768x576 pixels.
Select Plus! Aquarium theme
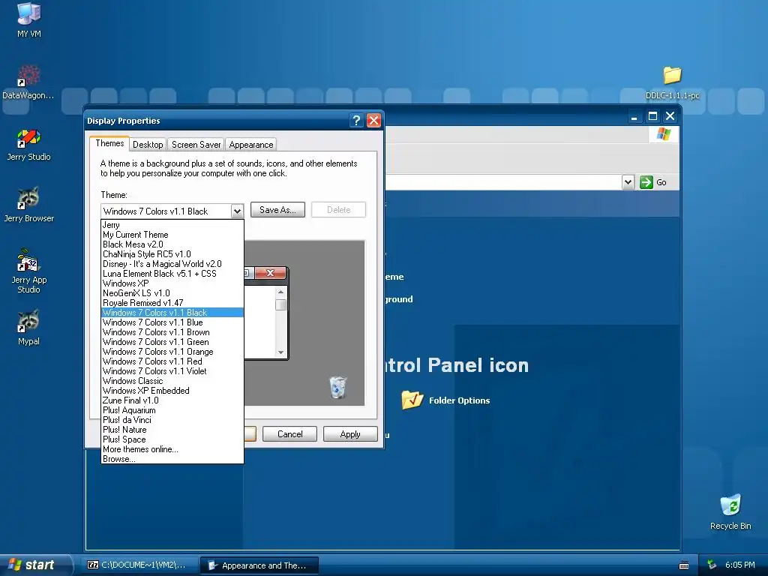click(172, 410)
